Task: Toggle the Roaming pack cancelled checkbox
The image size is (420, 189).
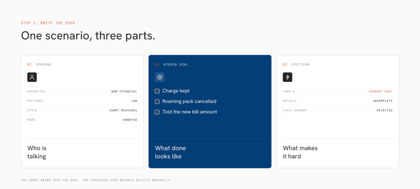Action: tap(157, 101)
